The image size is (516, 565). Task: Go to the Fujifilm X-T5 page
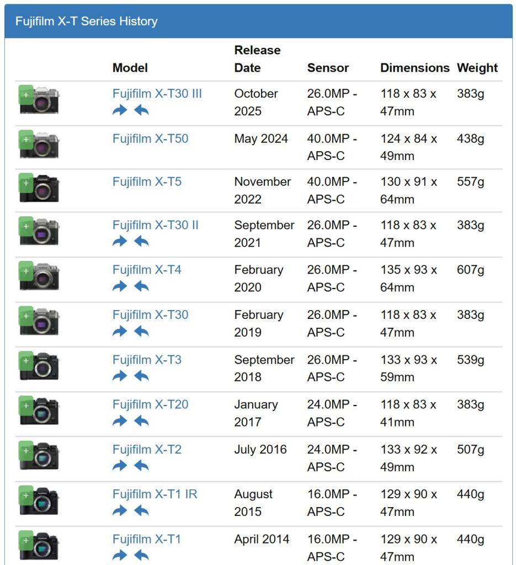click(147, 182)
